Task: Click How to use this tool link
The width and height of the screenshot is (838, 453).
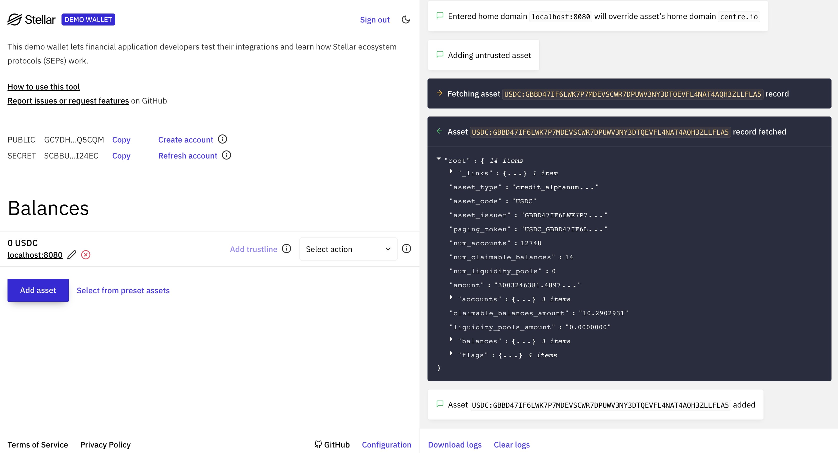Action: [x=43, y=86]
